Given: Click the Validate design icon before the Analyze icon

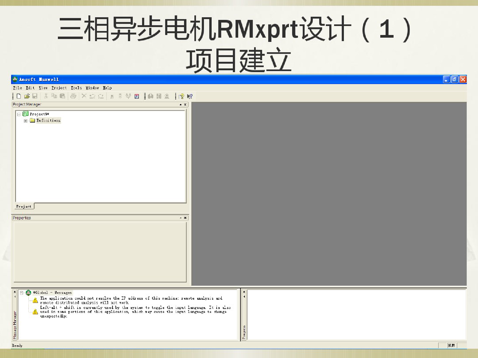Looking at the screenshot, I should (x=151, y=96).
